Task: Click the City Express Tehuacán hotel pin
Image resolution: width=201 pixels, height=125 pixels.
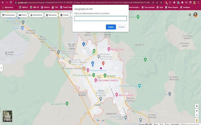Action: (x=88, y=70)
